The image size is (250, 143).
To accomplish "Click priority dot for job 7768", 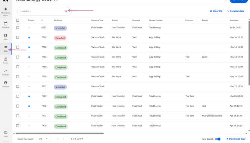I will point(29,47).
